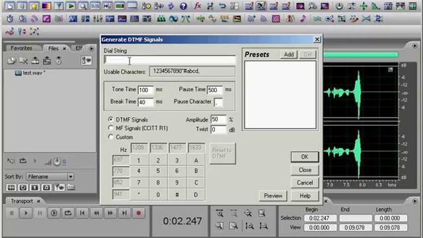The image size is (423, 238).
Task: Click the Add button beside Presets
Action: pyautogui.click(x=288, y=54)
